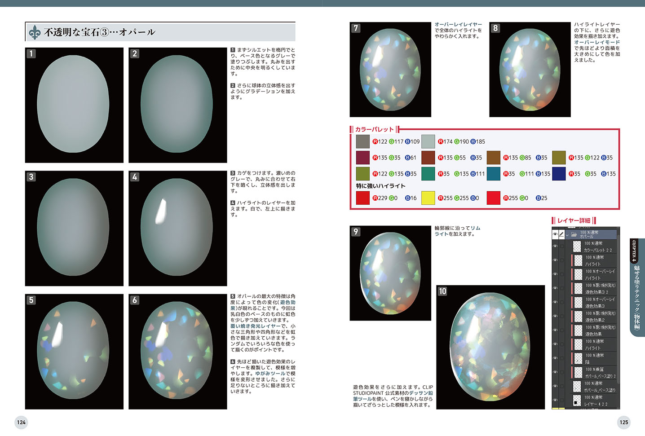This screenshot has width=645, height=436.
Task: Toggle visibility of the カラーパレット 2 2 layer
Action: point(555,247)
